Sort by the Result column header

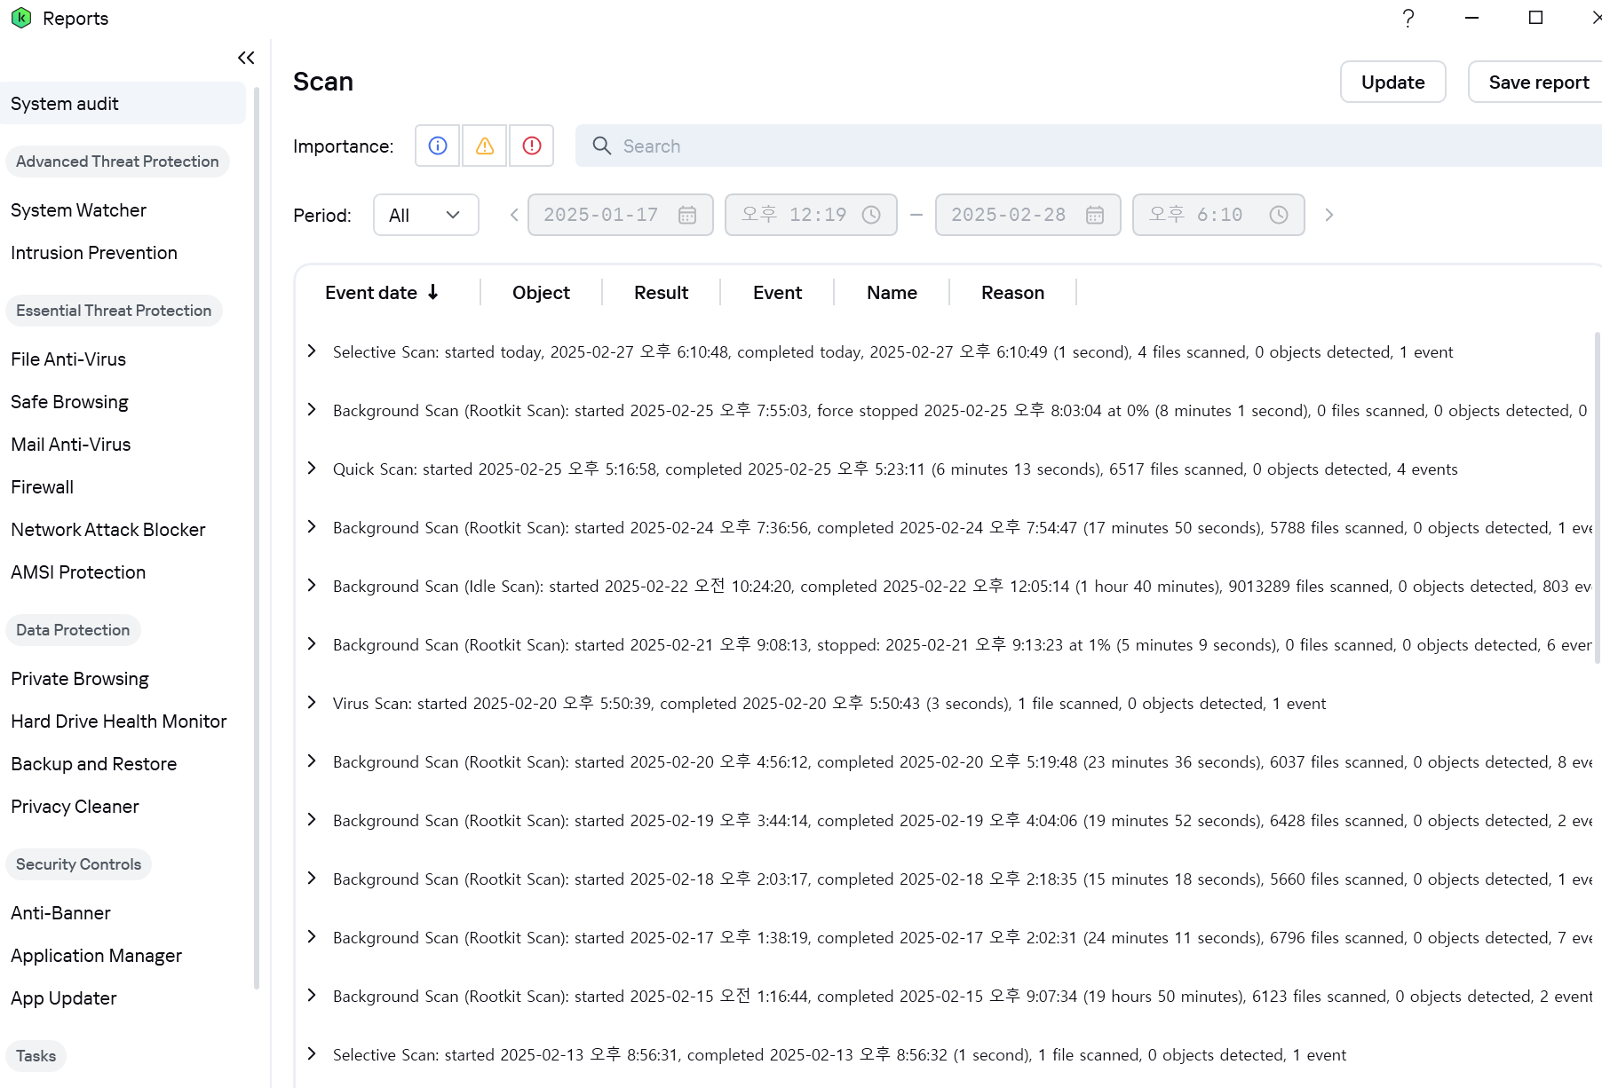coord(661,293)
